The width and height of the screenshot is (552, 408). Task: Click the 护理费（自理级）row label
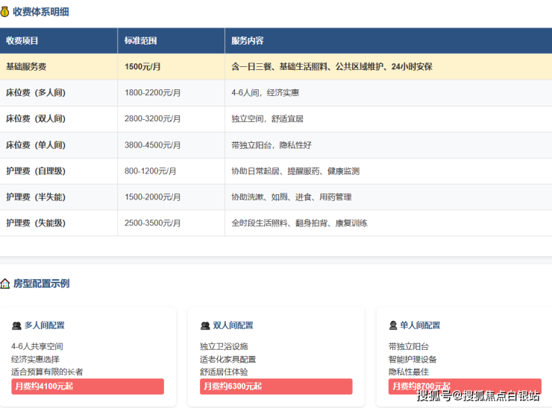(x=36, y=171)
